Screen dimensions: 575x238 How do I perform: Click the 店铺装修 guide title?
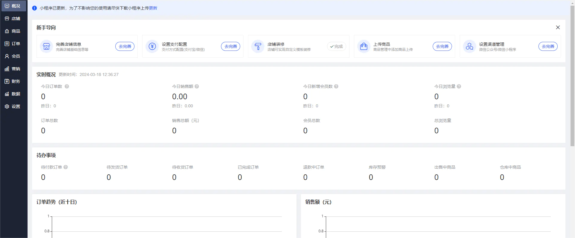tap(276, 44)
